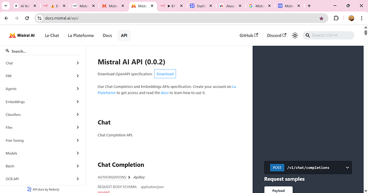Open a new browser tab
The width and height of the screenshot is (368, 193).
pos(309,6)
